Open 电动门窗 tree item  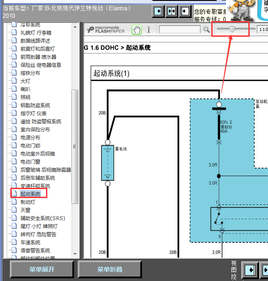pos(30,162)
